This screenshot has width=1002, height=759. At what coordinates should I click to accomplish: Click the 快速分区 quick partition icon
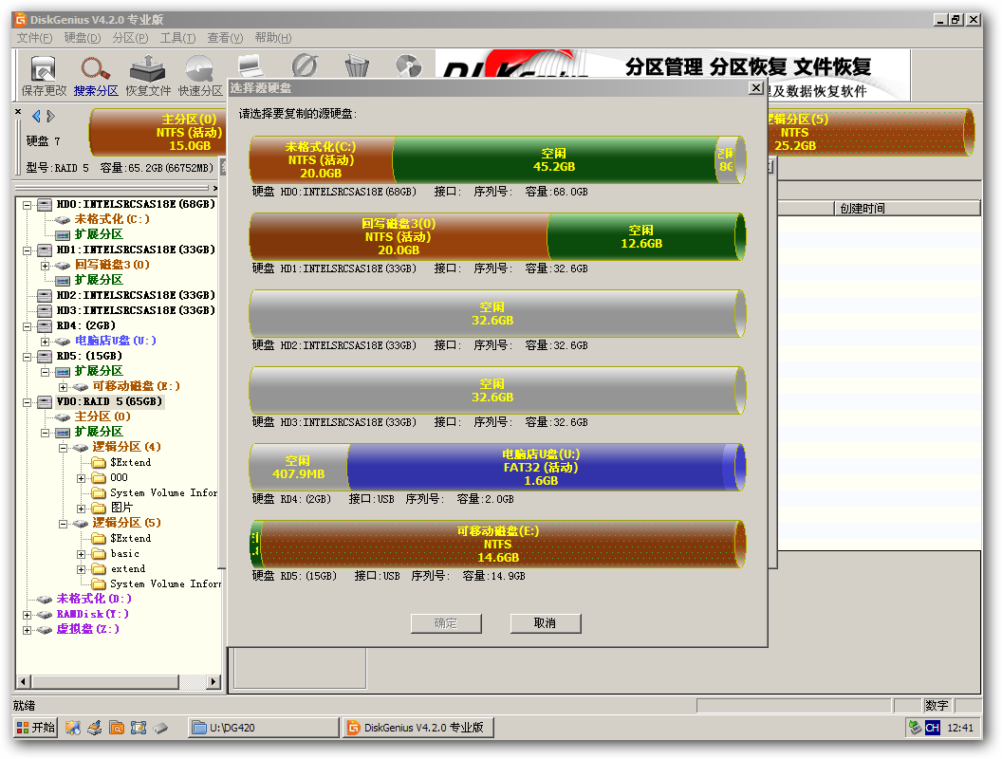pyautogui.click(x=200, y=76)
